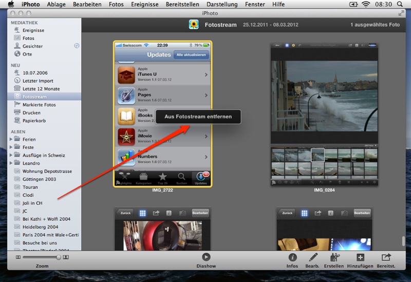Click the Bereitst. share icon

[386, 257]
